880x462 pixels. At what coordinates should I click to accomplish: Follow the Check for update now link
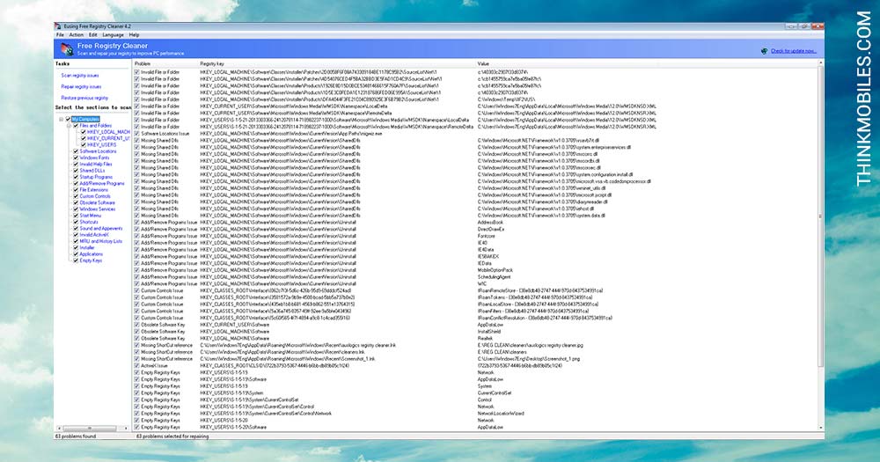coord(794,51)
